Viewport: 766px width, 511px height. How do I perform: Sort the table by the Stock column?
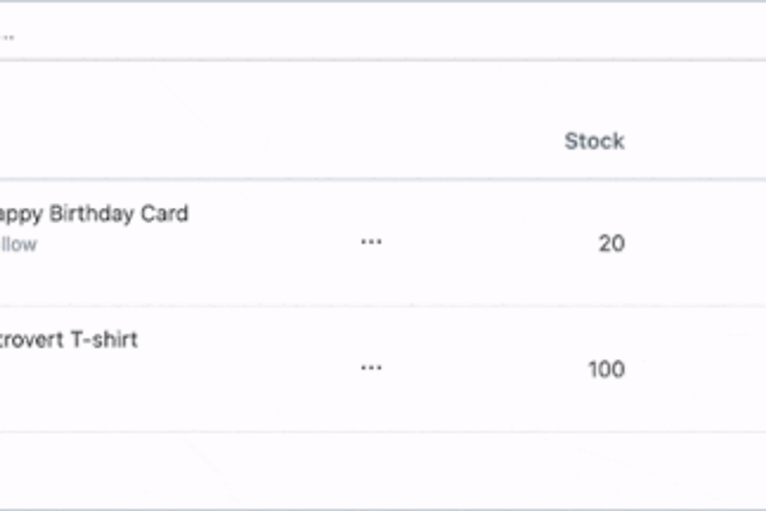pos(594,141)
